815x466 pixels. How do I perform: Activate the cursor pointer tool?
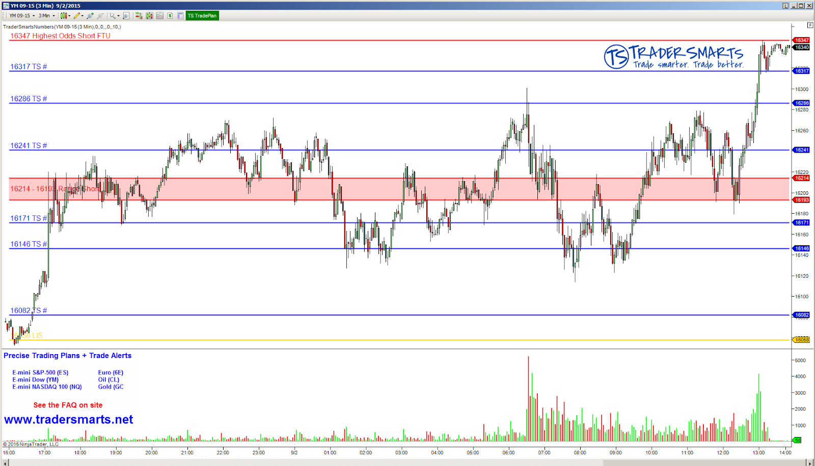pos(113,15)
